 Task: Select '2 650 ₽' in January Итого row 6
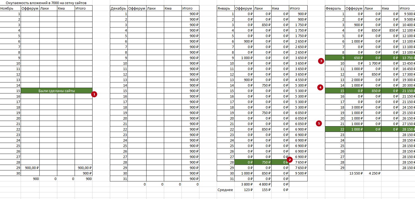click(x=298, y=41)
